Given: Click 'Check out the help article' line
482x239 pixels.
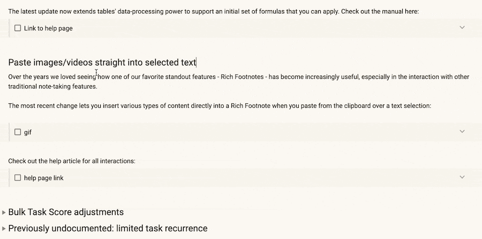Looking at the screenshot, I should point(72,161).
